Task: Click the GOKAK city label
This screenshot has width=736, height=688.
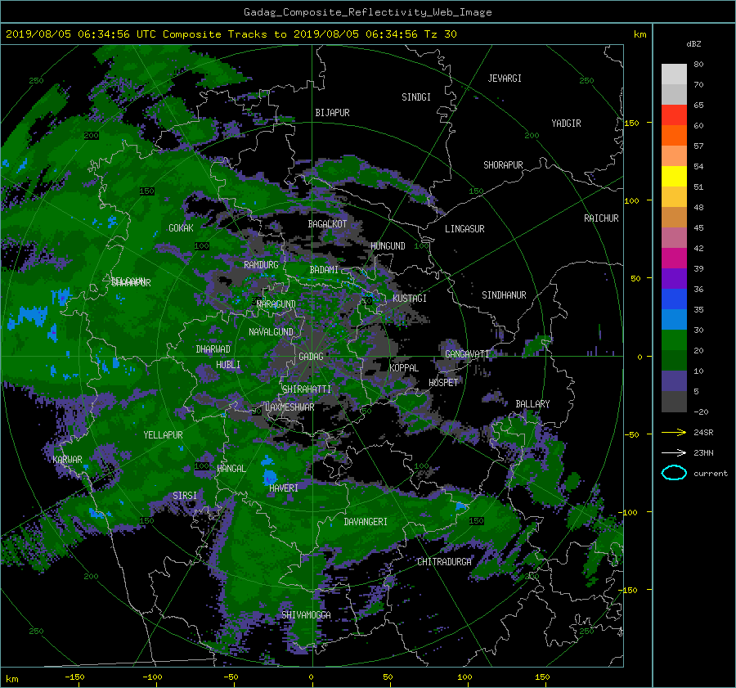Action: click(181, 228)
